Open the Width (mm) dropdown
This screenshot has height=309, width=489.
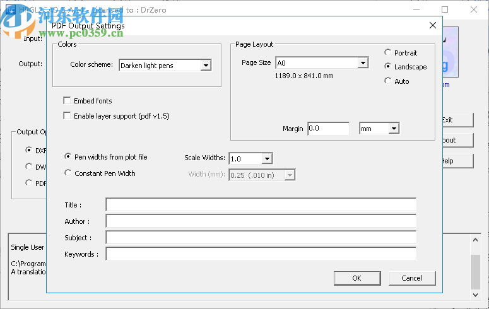(290, 175)
